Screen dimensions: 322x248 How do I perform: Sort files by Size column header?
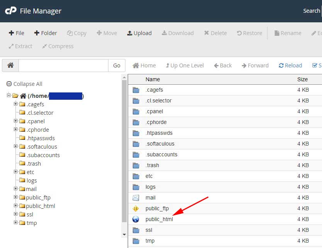click(302, 79)
